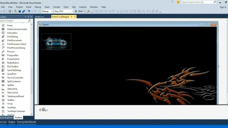Pick the PrintPreviewDialog icon
228x128 pixels.
(x=3, y=48)
